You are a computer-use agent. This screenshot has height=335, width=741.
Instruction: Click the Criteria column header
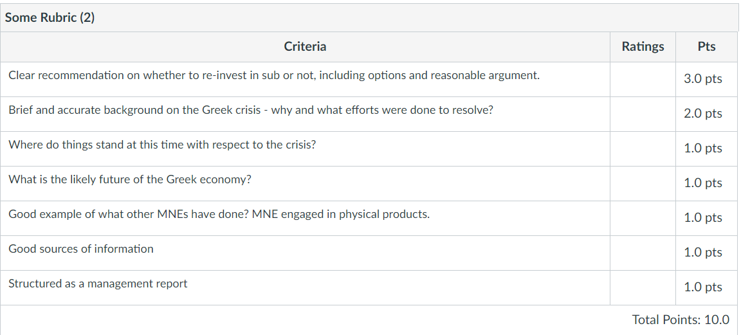pos(305,46)
